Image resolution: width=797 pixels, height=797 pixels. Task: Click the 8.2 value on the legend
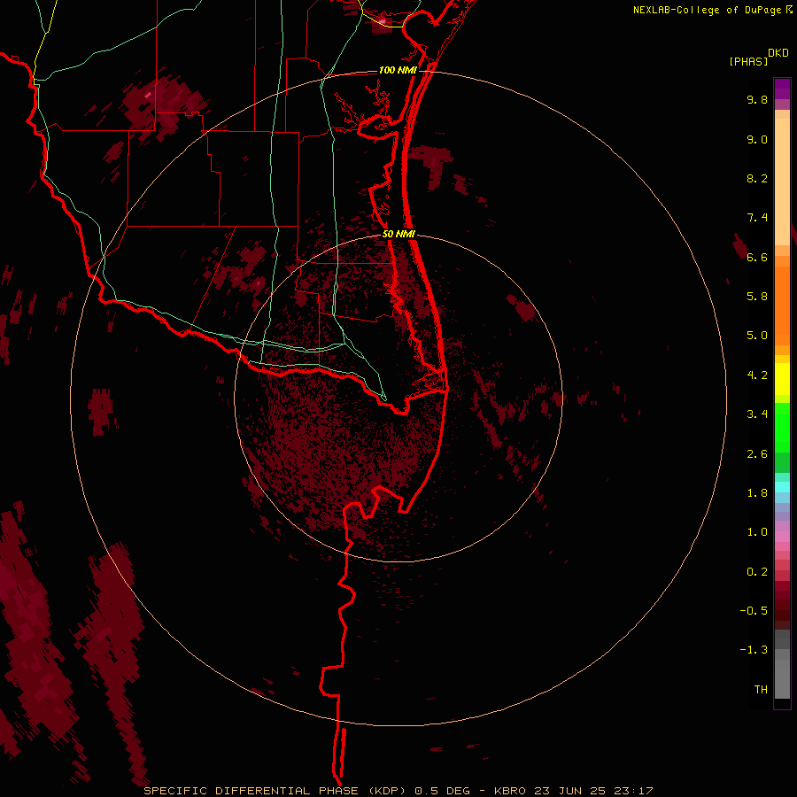[757, 178]
